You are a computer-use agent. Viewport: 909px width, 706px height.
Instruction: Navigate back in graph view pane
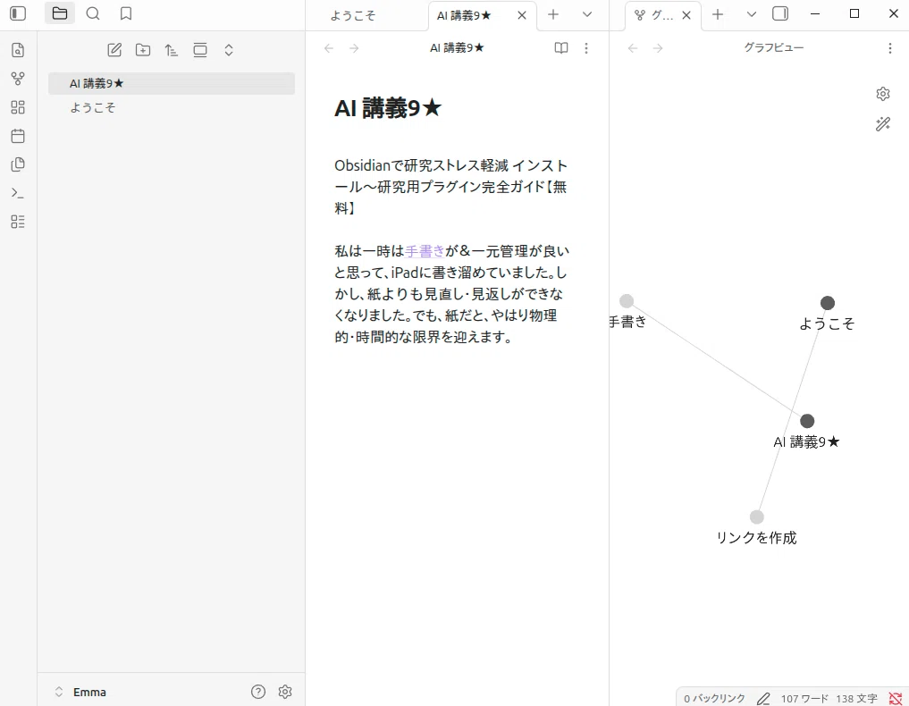(x=633, y=48)
